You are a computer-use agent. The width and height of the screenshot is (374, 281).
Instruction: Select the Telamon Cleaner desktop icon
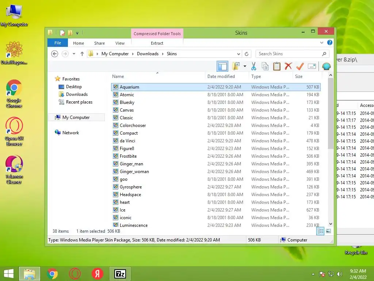point(14,170)
